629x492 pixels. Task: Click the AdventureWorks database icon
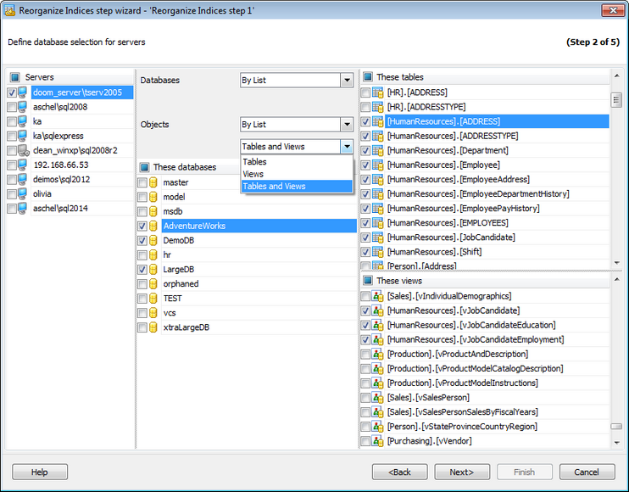coord(154,226)
